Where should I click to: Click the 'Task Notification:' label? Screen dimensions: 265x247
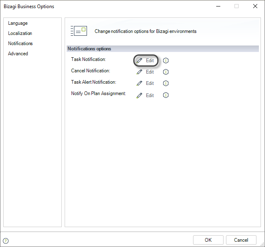[88, 59]
